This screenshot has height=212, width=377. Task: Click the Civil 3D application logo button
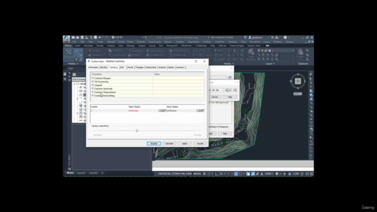tap(67, 39)
